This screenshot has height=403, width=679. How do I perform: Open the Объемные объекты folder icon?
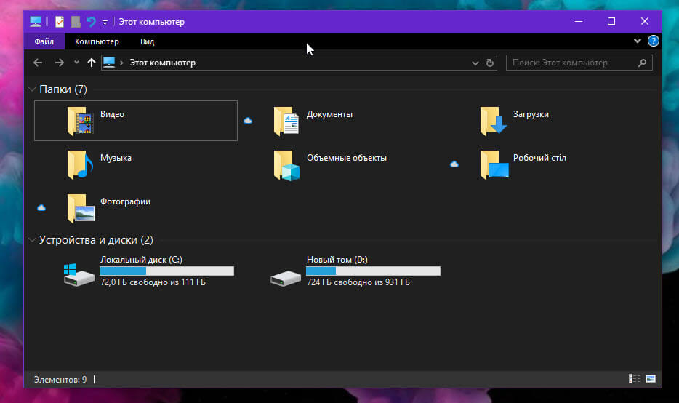(x=286, y=165)
